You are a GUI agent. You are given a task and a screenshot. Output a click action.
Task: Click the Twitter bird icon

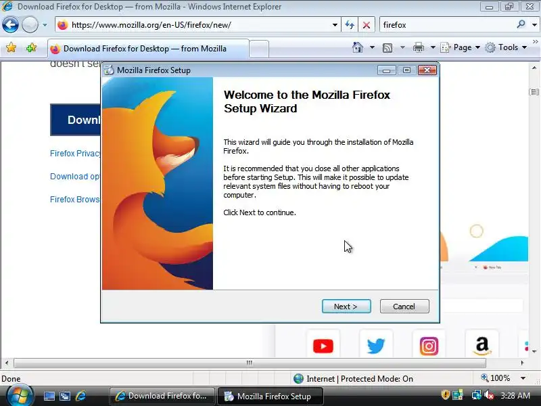coord(376,346)
